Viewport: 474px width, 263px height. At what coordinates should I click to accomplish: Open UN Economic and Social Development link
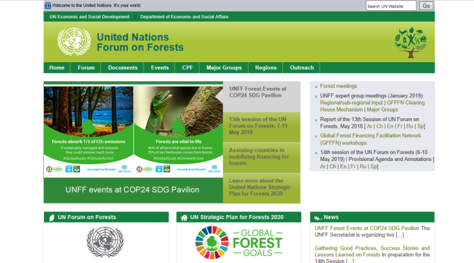[x=89, y=17]
